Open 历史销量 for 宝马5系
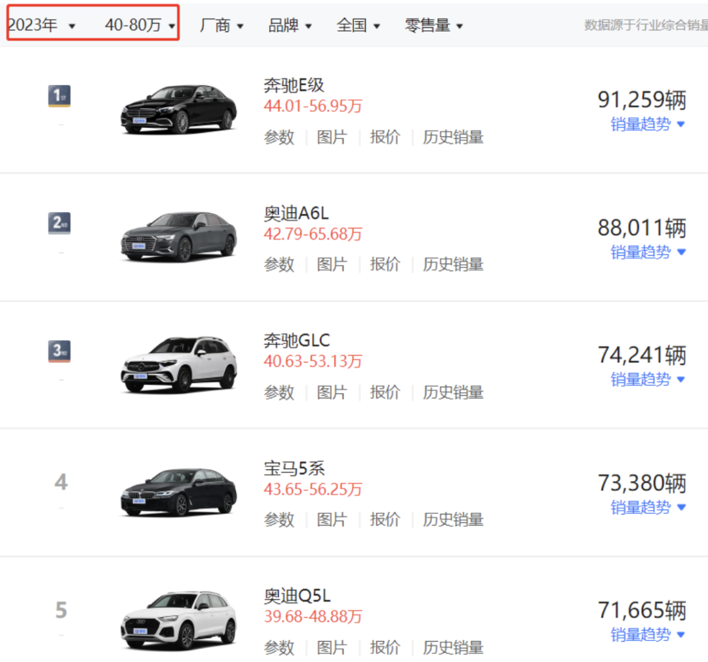Screen dimensions: 708x662 pyautogui.click(x=453, y=520)
